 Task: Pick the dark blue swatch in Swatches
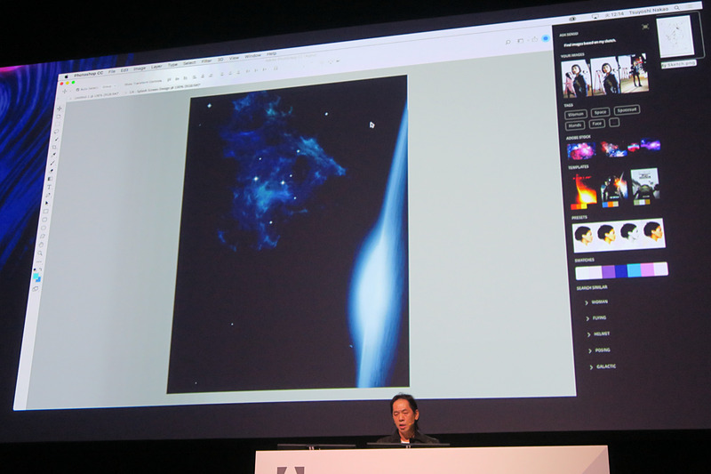point(621,271)
